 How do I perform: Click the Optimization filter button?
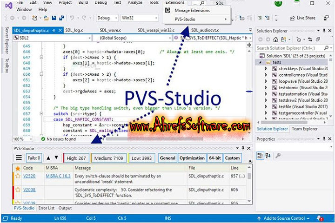tap(192, 158)
